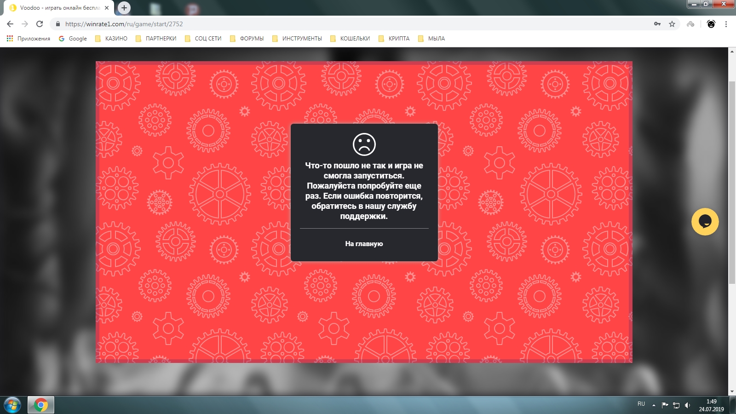Viewport: 736px width, 414px height.
Task: Minimize the Chrome window
Action: pyautogui.click(x=694, y=4)
